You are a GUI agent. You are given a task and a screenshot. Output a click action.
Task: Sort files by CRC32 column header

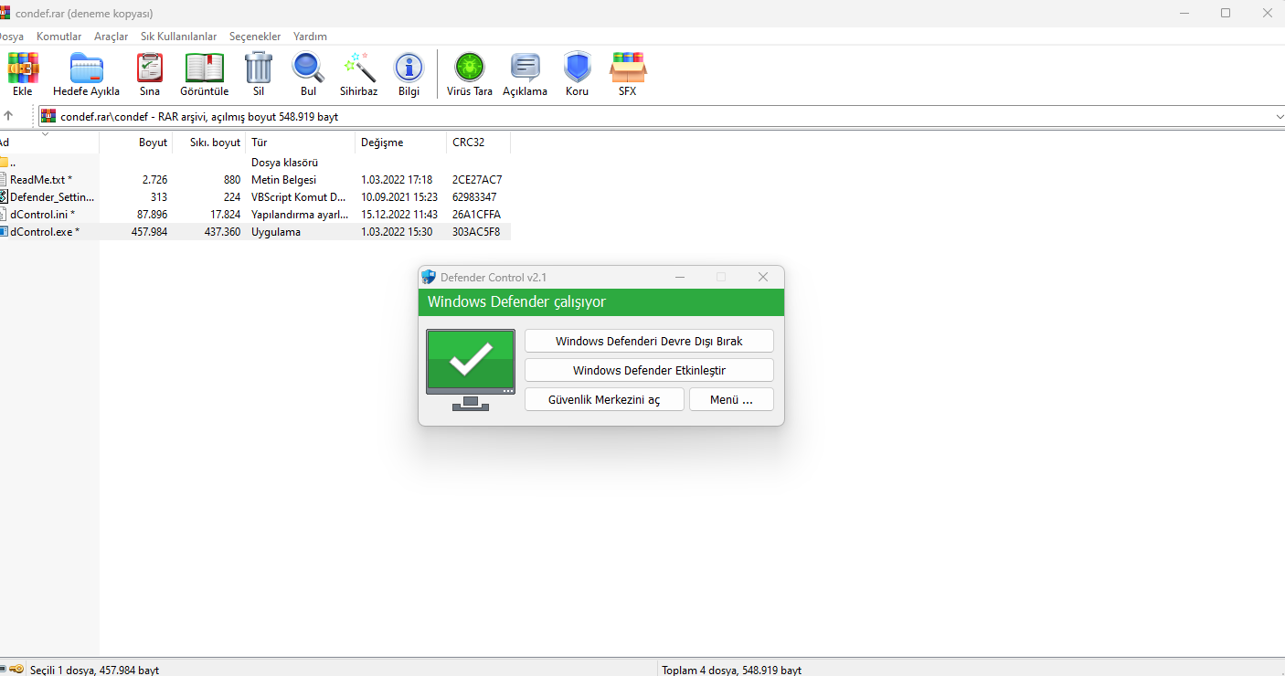tap(479, 143)
